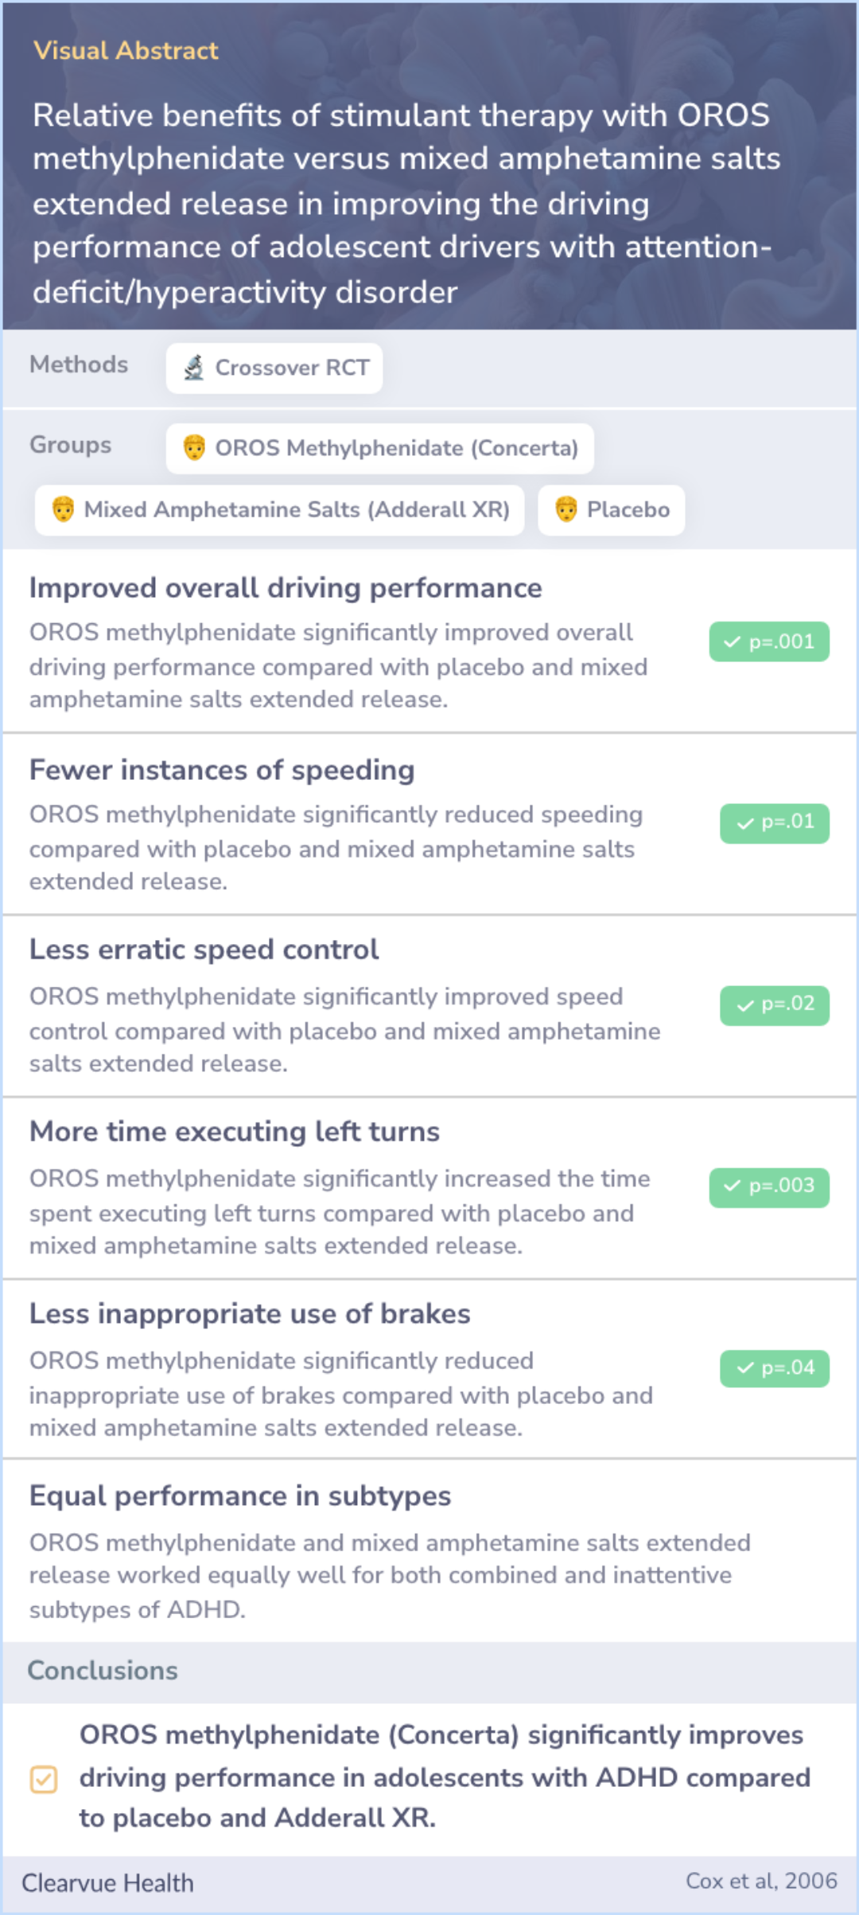The height and width of the screenshot is (1915, 859).
Task: Select the OROS Methylphenidate (Concerta) group chip
Action: (379, 448)
